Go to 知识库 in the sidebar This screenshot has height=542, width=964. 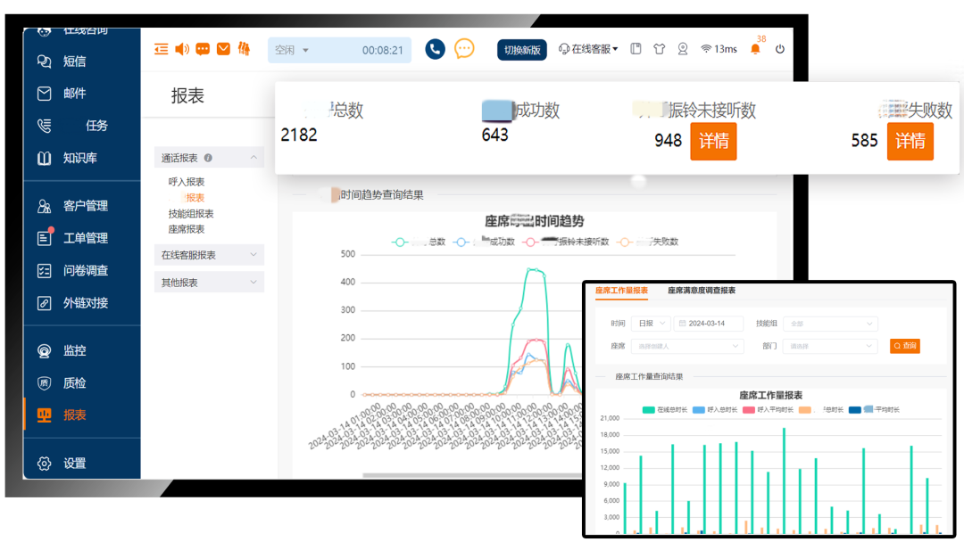click(82, 159)
